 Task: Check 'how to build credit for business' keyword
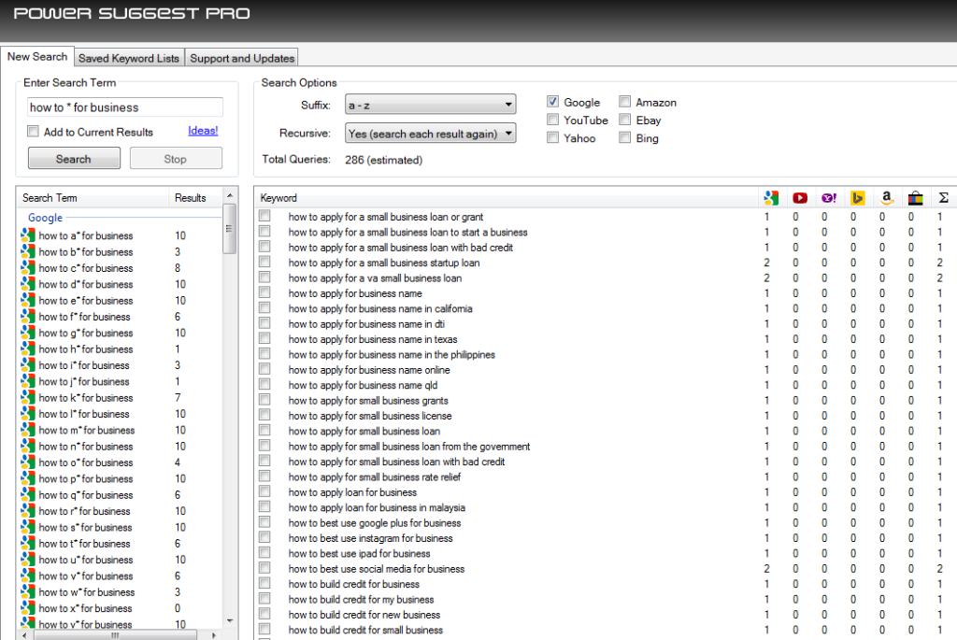tap(264, 584)
